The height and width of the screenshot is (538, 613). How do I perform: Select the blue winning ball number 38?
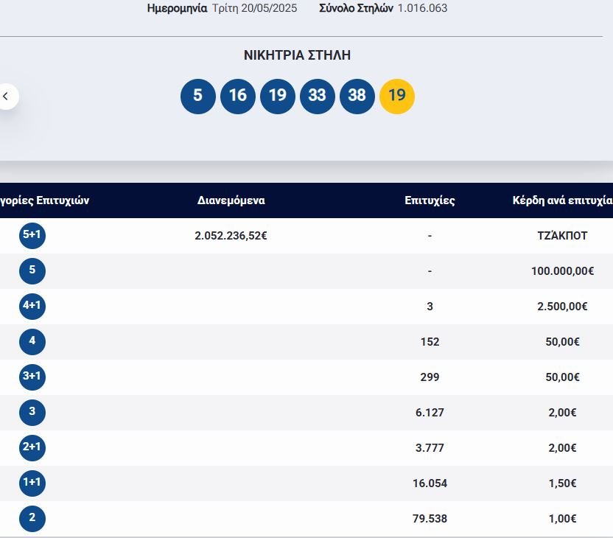[x=357, y=96]
